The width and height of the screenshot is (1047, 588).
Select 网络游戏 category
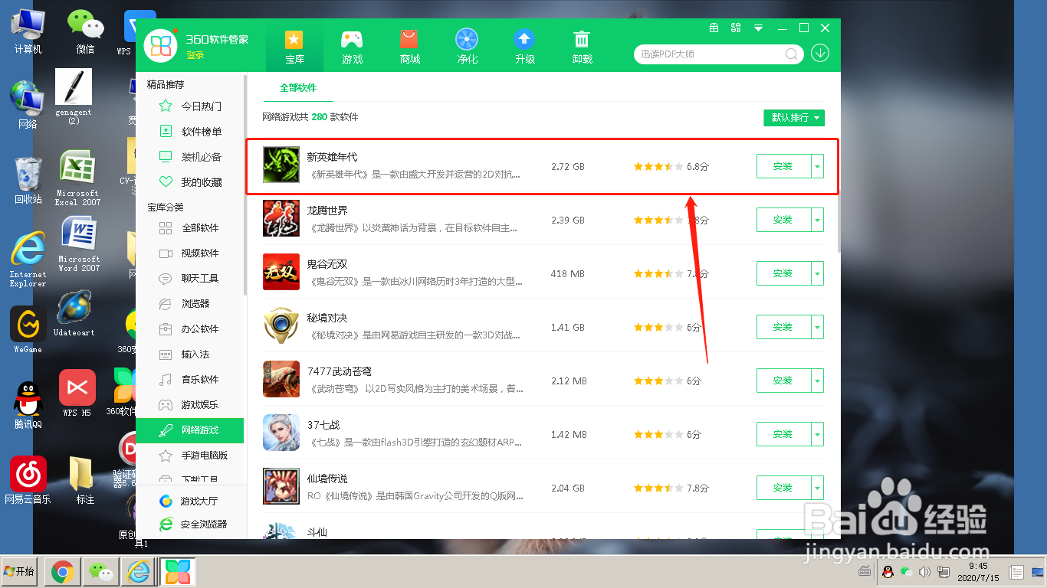[x=190, y=430]
